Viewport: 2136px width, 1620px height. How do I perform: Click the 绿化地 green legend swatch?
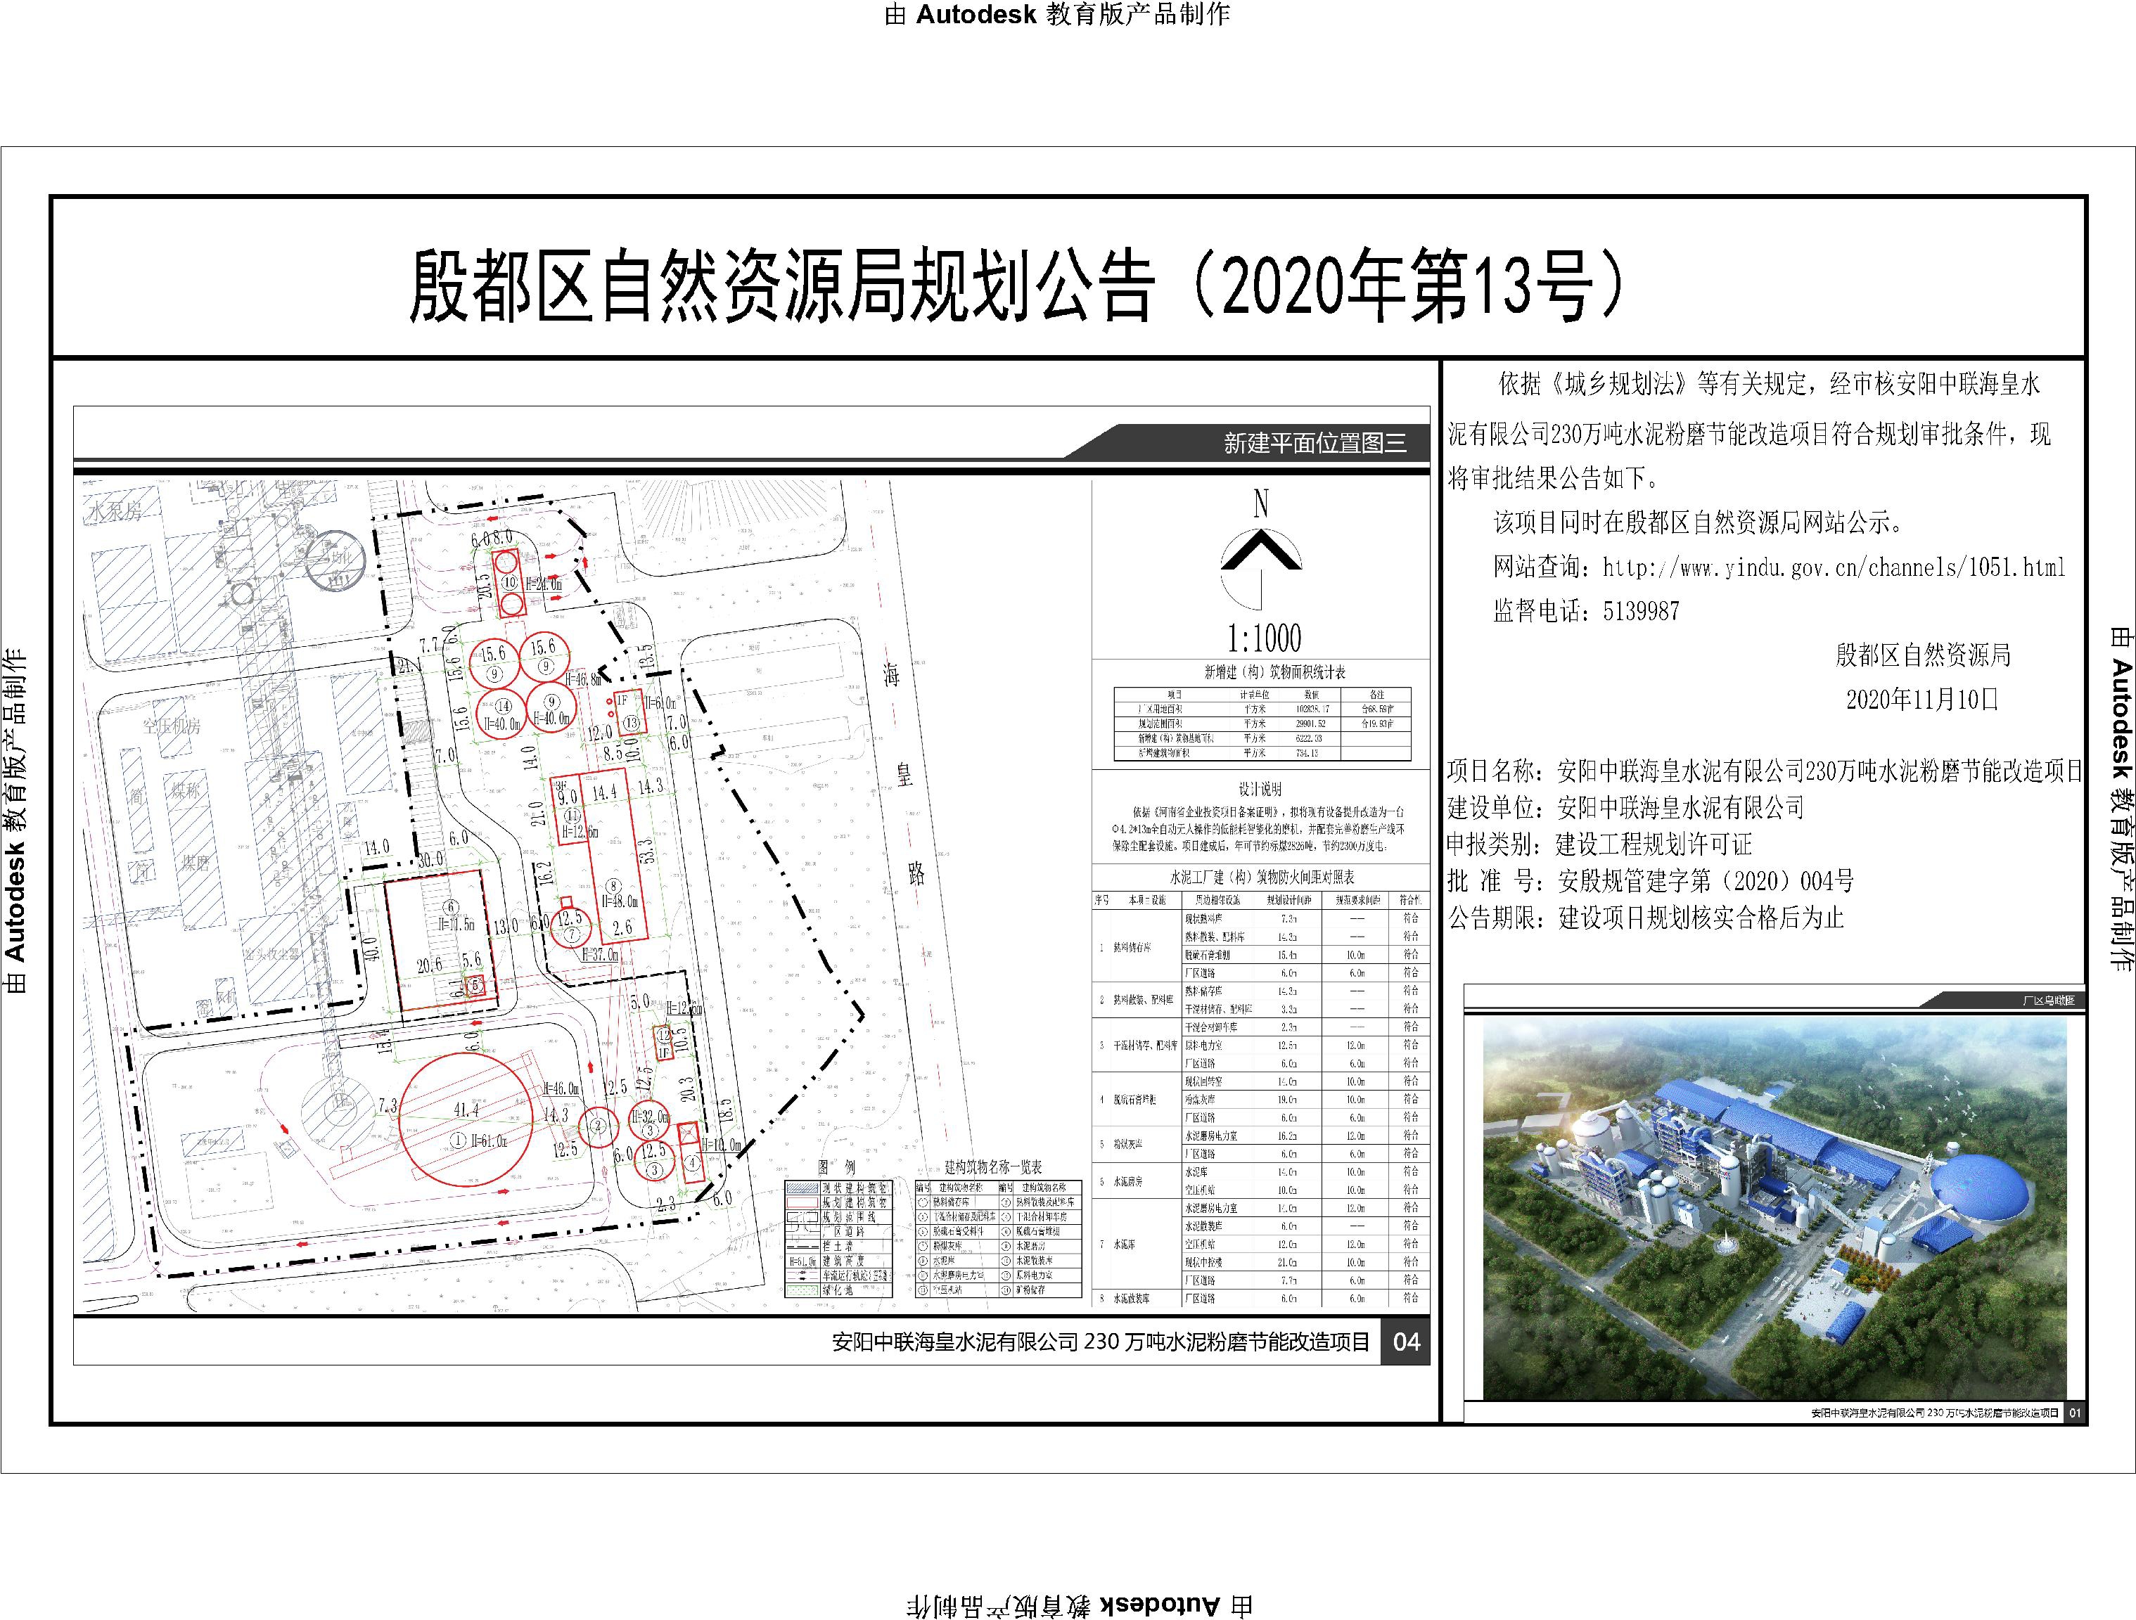pyautogui.click(x=802, y=1291)
